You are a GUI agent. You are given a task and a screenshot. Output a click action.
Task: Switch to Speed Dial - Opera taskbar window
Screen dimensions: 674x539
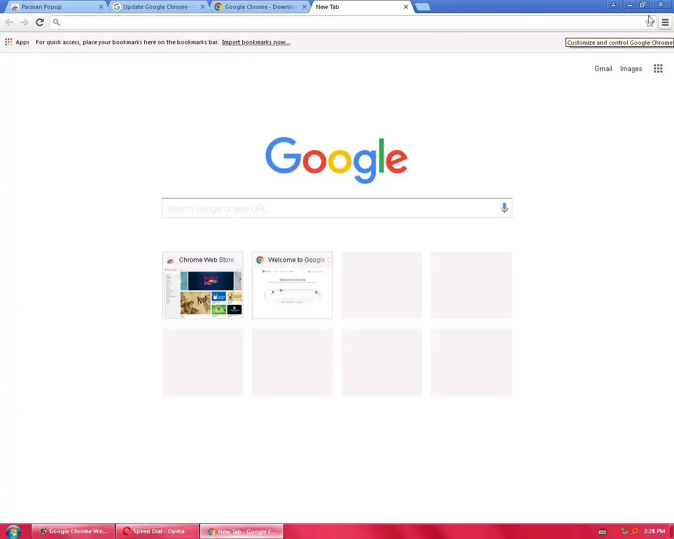(x=157, y=531)
